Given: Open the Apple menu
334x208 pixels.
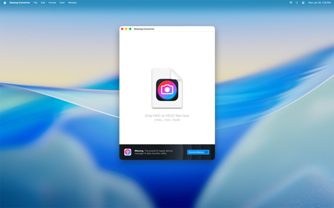Looking at the screenshot, I should 5,3.
